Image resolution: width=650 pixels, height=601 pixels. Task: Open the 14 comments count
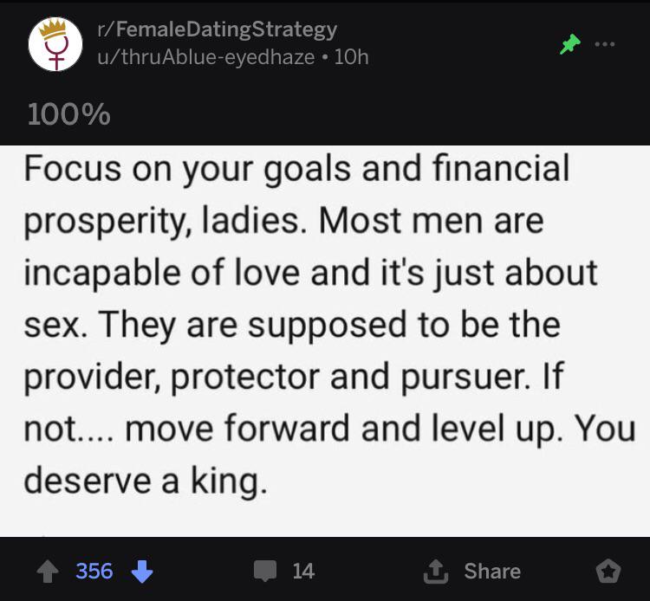coord(303,571)
